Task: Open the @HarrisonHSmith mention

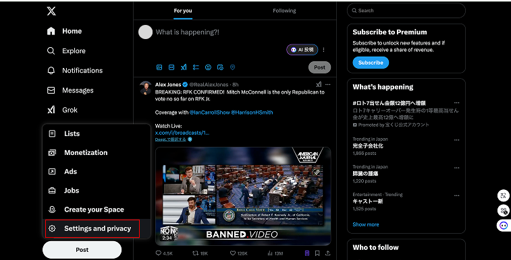Action: click(252, 112)
